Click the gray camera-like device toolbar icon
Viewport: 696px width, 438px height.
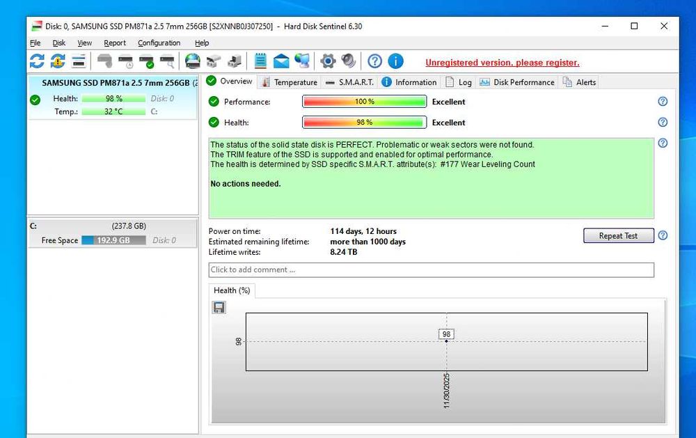214,61
